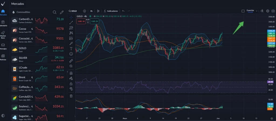The height and width of the screenshot is (121, 276).
Task: Click the GOLD · 4h chart legend
Action: (x=82, y=16)
